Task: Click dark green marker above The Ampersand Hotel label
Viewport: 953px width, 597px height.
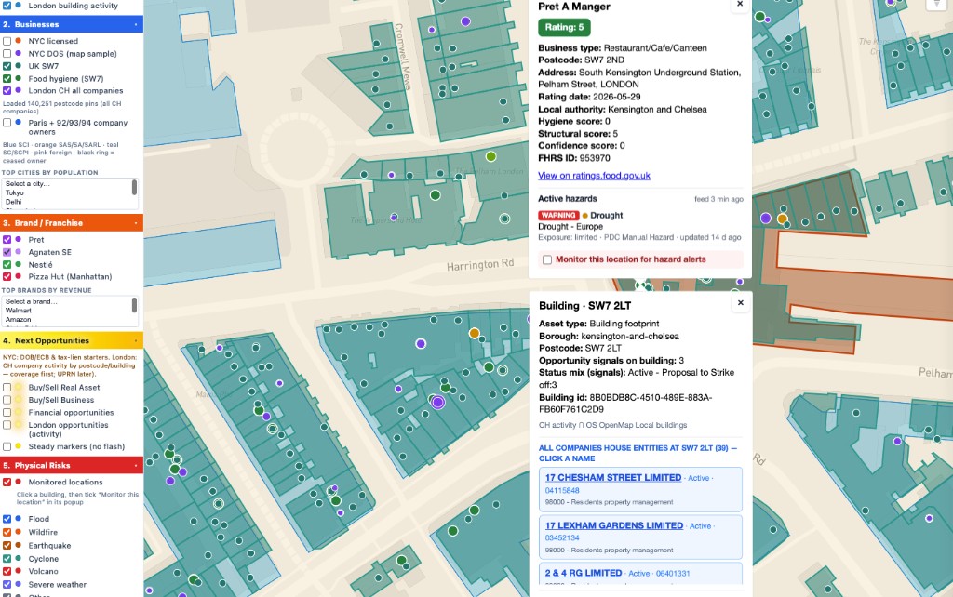Action: 436,195
